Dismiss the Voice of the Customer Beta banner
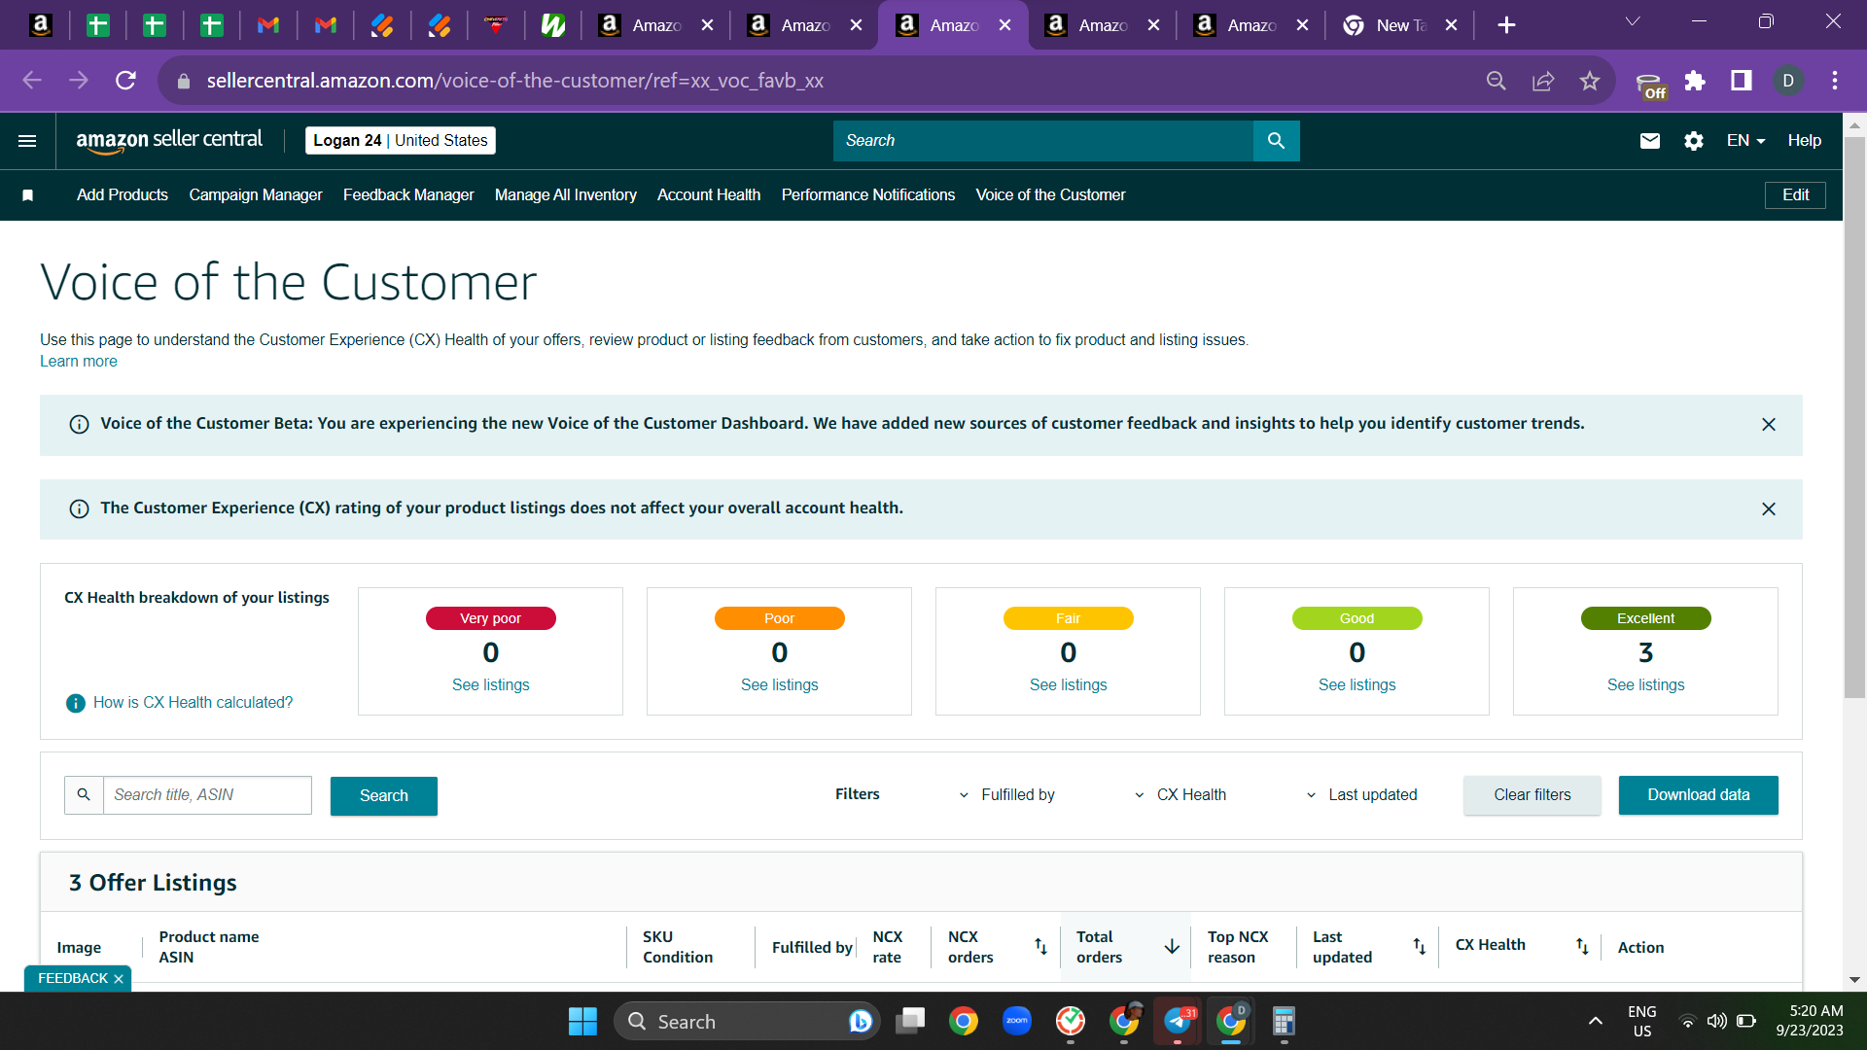The image size is (1867, 1050). pyautogui.click(x=1769, y=425)
